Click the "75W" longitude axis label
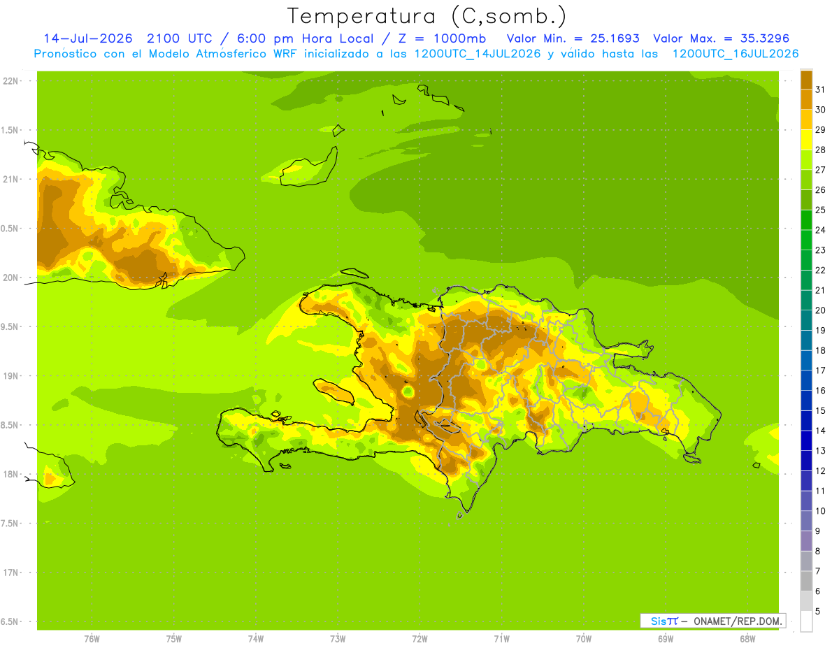The width and height of the screenshot is (839, 648). click(x=173, y=639)
